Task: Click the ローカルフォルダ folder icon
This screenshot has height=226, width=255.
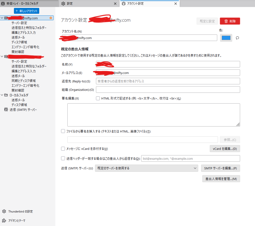Action: [6, 95]
